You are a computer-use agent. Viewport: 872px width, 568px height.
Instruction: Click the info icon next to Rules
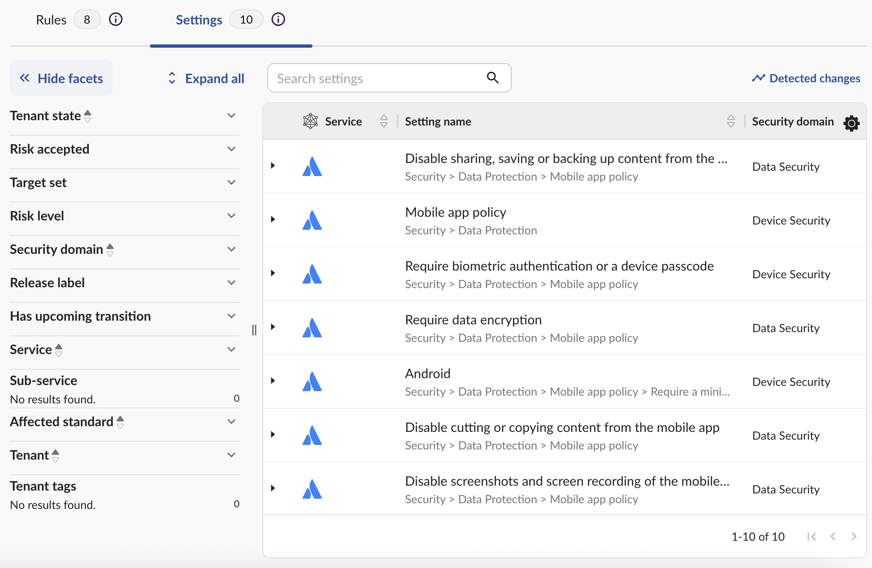(x=116, y=19)
